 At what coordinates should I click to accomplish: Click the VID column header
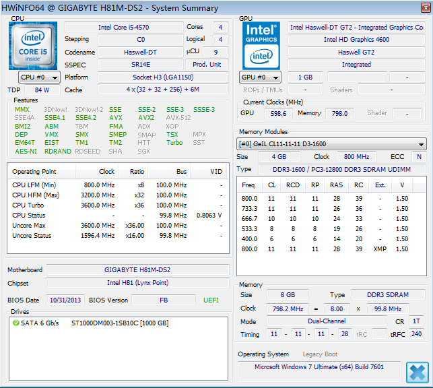[x=209, y=172]
